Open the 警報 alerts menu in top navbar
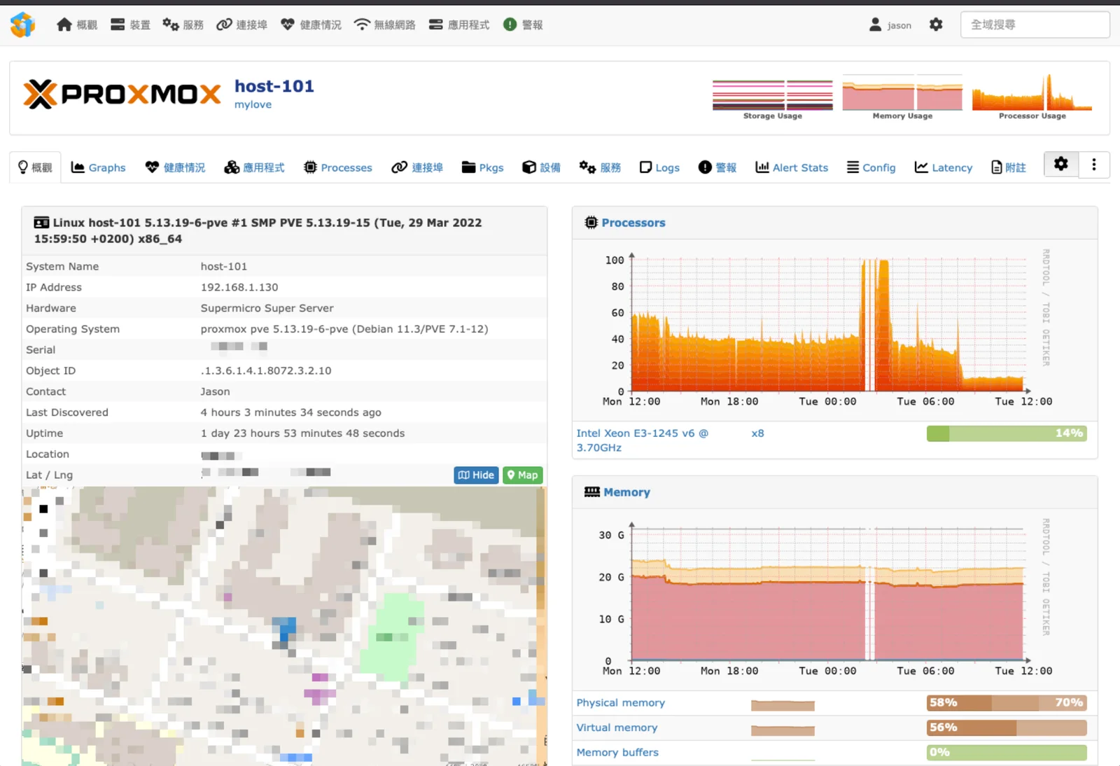 tap(523, 25)
